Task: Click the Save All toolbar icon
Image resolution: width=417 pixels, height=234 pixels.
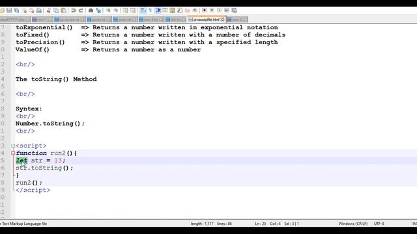Action: point(17,10)
